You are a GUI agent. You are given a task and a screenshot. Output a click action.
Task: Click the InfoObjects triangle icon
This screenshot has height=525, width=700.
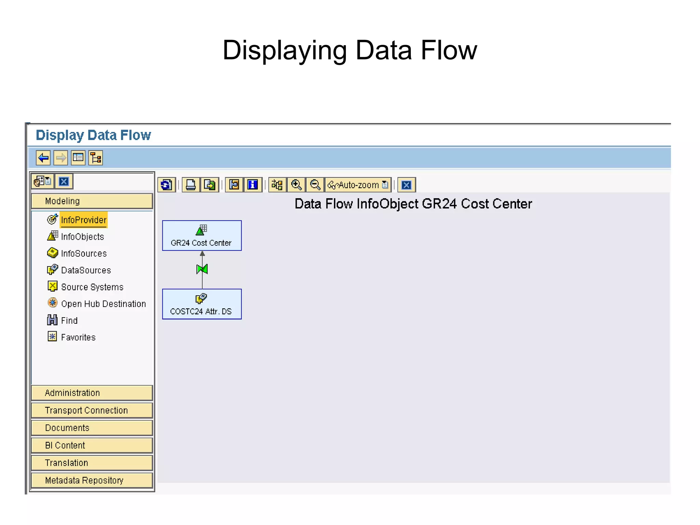(x=52, y=235)
